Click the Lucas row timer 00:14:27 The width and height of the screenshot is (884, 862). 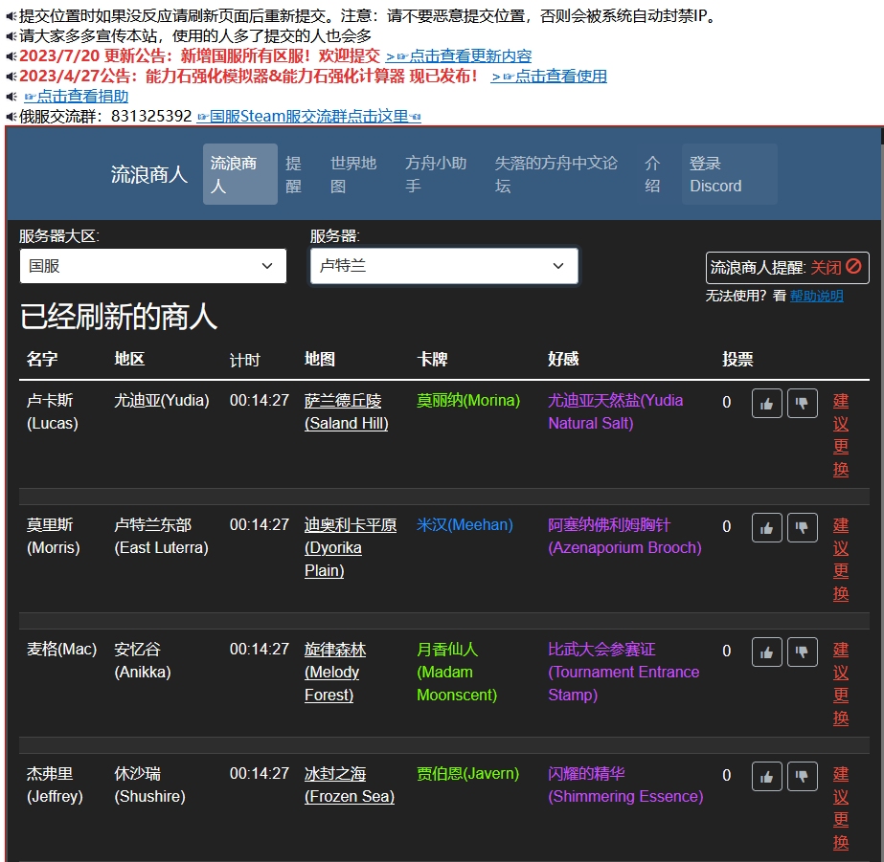[x=260, y=400]
